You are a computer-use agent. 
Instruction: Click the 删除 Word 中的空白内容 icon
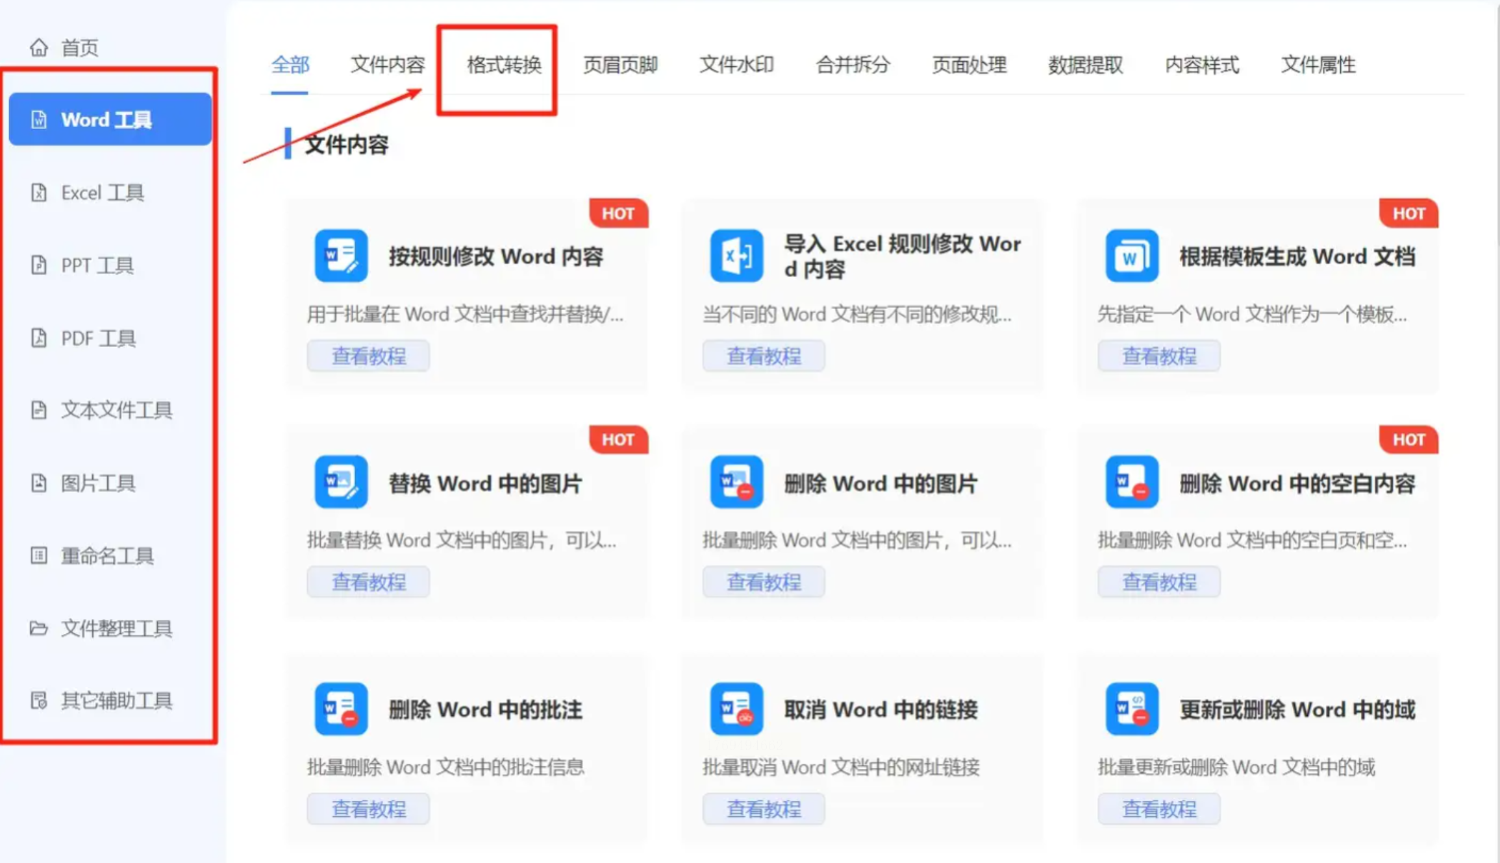click(1131, 481)
